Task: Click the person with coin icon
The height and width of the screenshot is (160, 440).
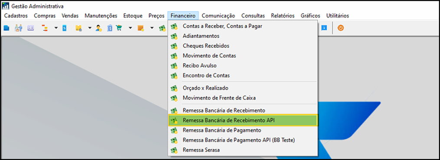Action: click(x=98, y=28)
